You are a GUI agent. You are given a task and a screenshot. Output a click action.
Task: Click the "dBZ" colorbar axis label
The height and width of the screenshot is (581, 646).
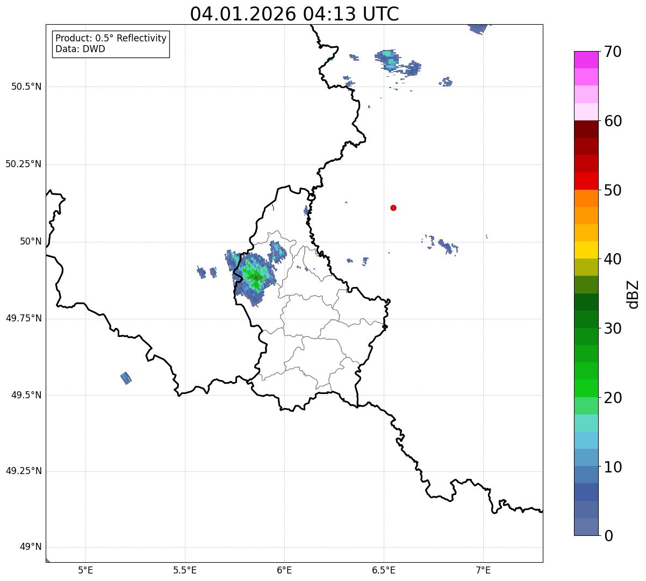tap(633, 294)
